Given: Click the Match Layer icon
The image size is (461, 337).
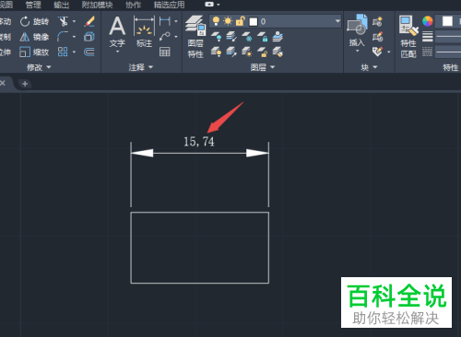Looking at the screenshot, I should point(278,52).
